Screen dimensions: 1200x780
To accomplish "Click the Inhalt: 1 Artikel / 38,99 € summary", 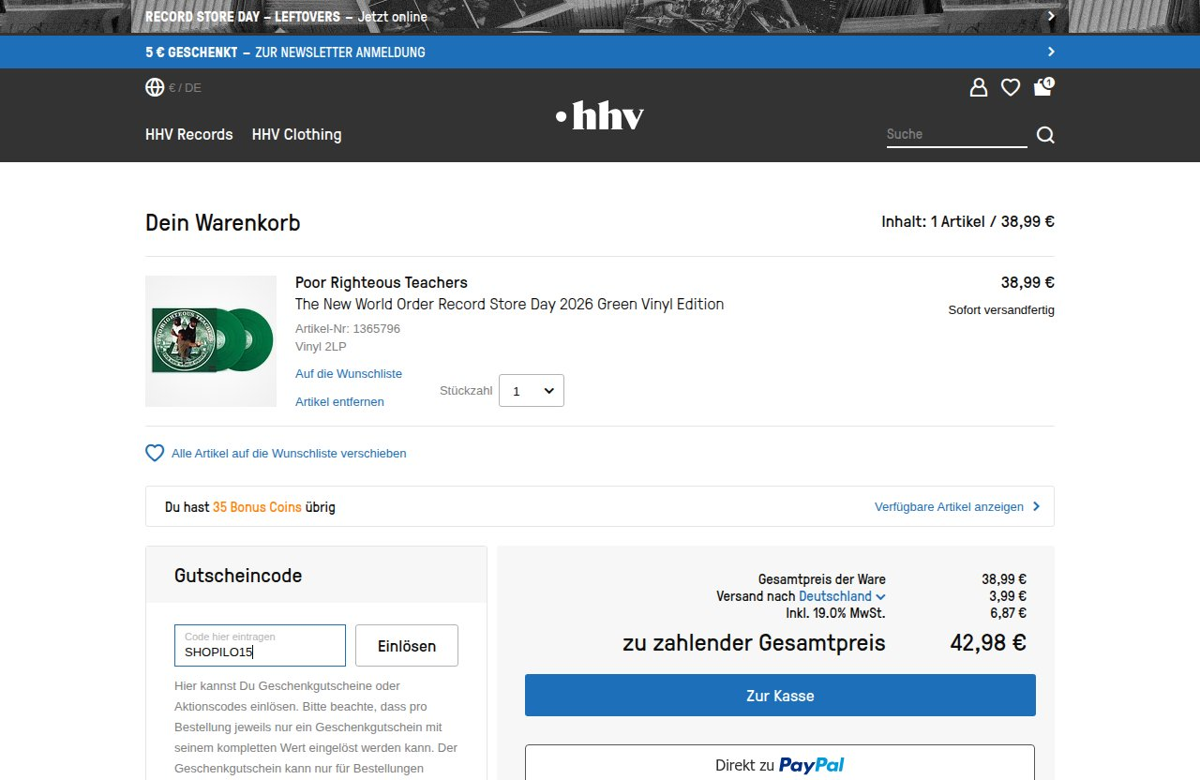I will pyautogui.click(x=967, y=221).
